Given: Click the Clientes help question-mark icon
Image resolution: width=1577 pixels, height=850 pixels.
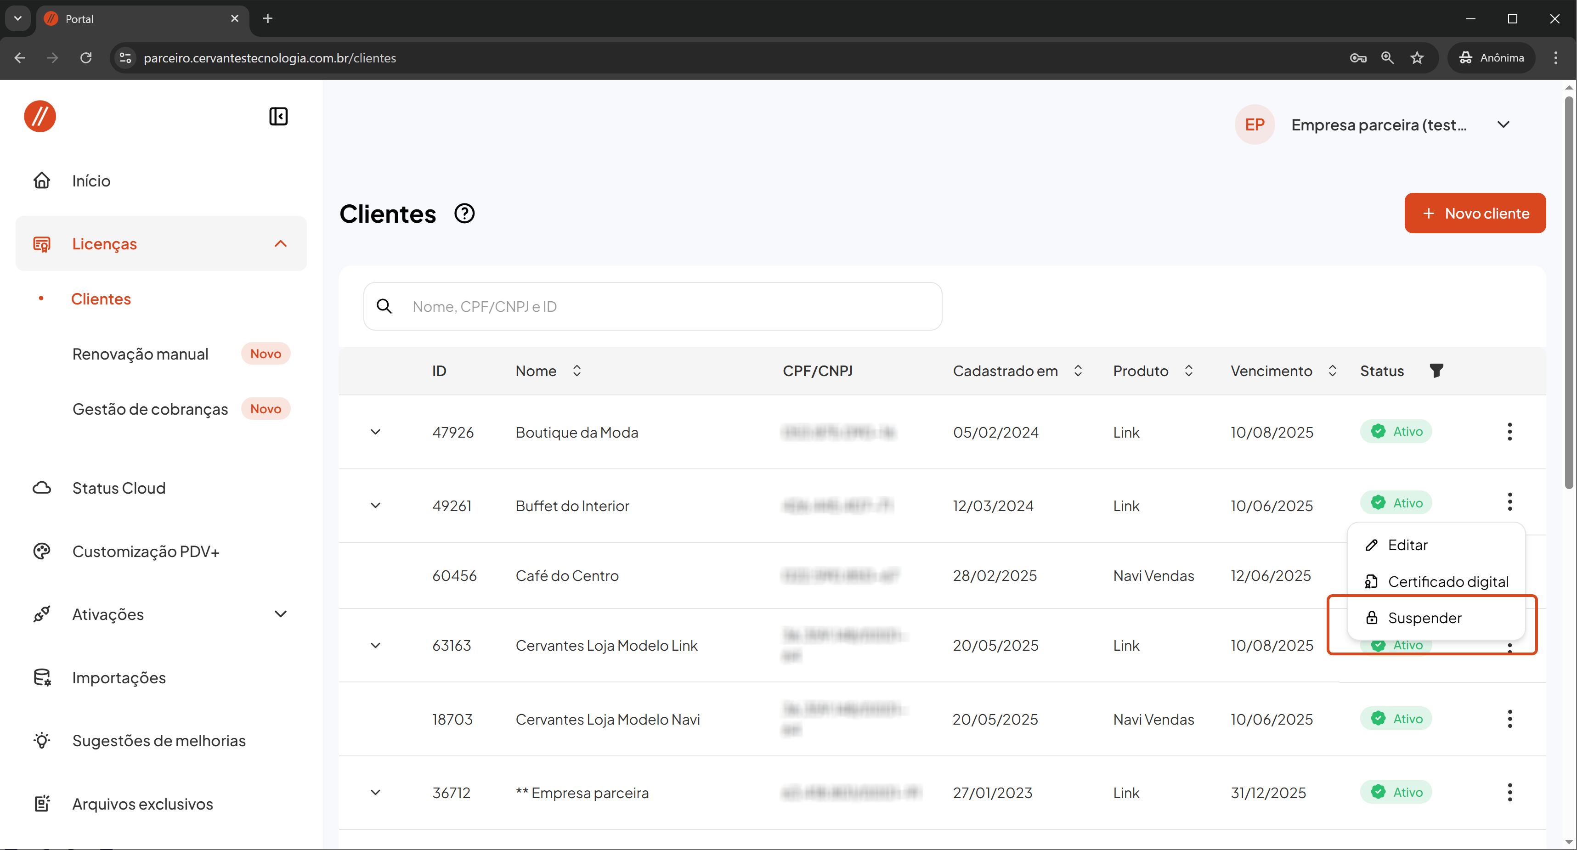Looking at the screenshot, I should point(464,214).
